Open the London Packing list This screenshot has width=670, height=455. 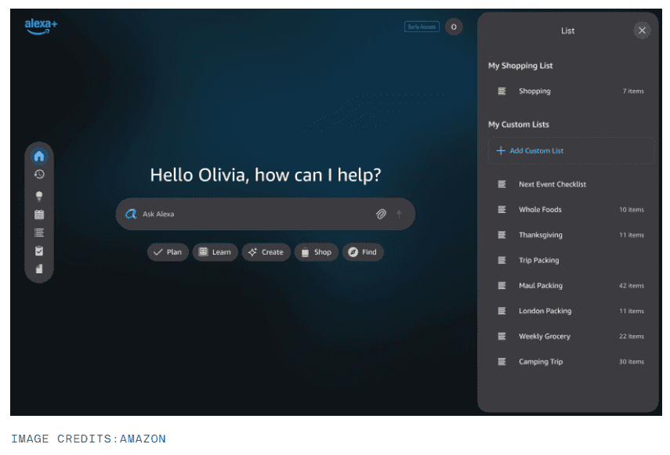570,311
